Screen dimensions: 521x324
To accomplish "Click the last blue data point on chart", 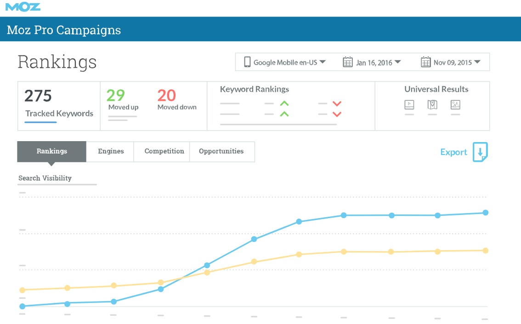I will point(486,213).
